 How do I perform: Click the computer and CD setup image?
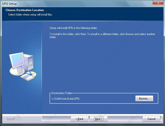(23, 67)
